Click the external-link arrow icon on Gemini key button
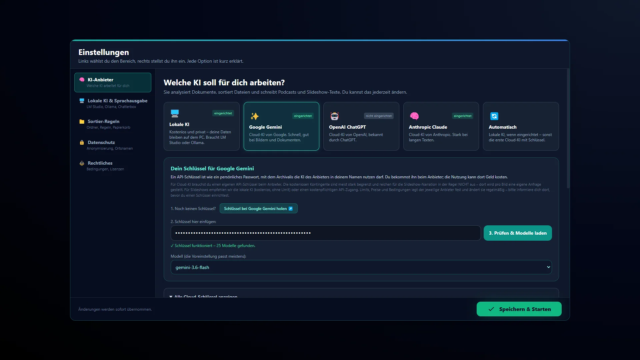640x360 pixels. click(290, 209)
